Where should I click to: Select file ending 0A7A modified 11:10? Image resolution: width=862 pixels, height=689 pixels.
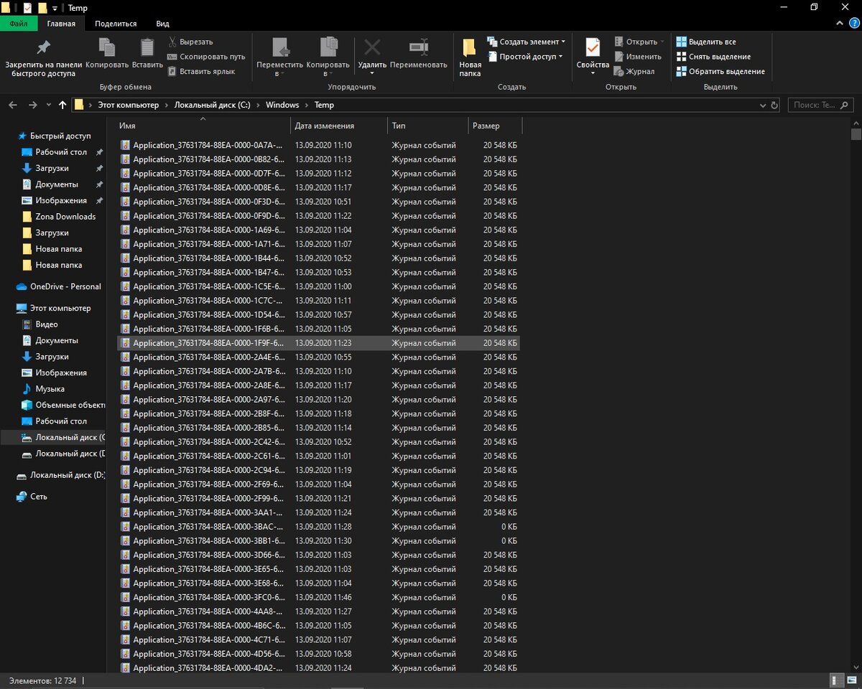[318, 145]
